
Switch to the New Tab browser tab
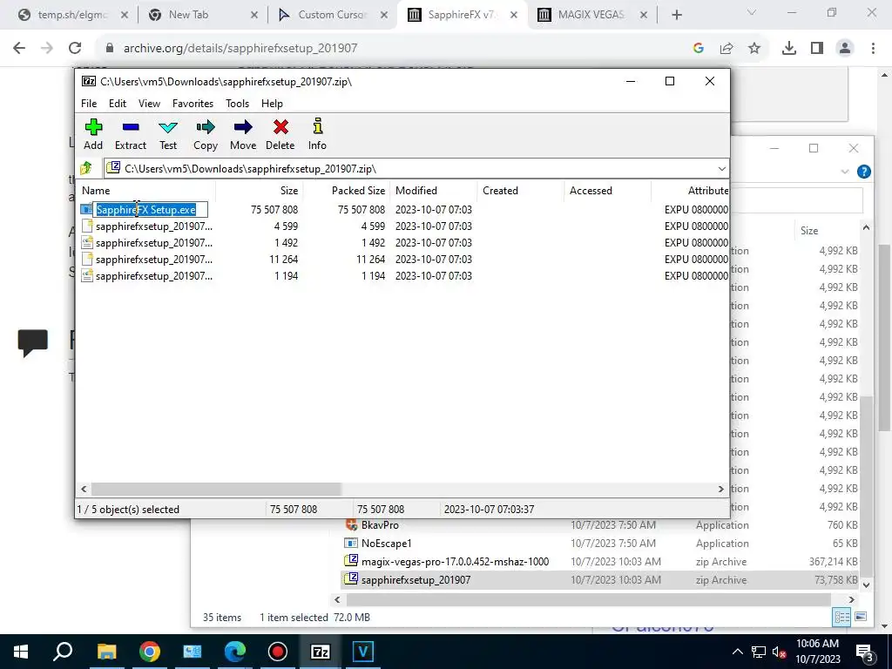[188, 15]
